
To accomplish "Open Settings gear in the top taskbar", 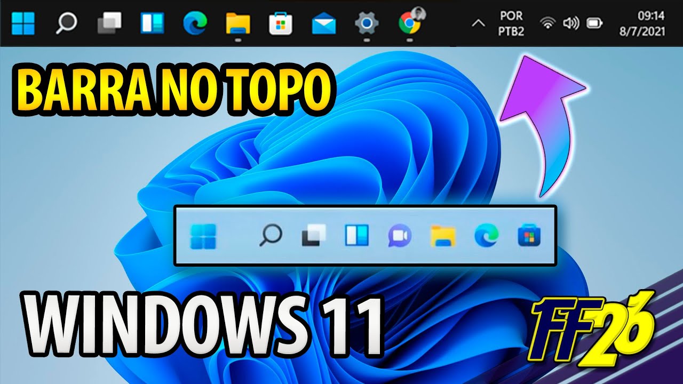I will (x=367, y=23).
